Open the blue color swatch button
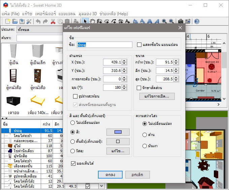This screenshot has width=229, height=190. tap(118, 132)
